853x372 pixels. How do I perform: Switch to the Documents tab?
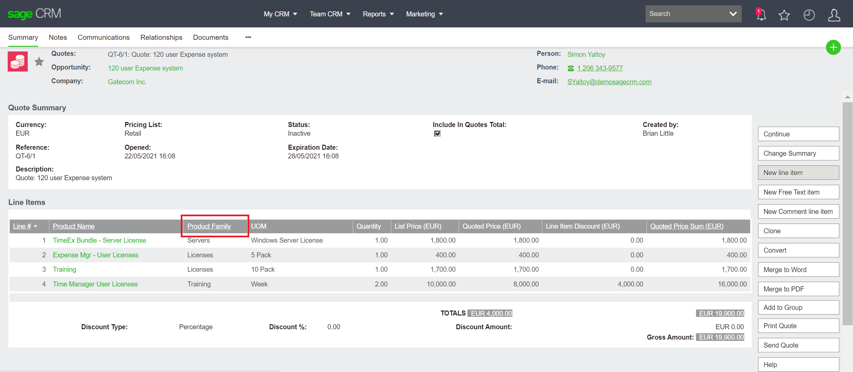coord(210,37)
